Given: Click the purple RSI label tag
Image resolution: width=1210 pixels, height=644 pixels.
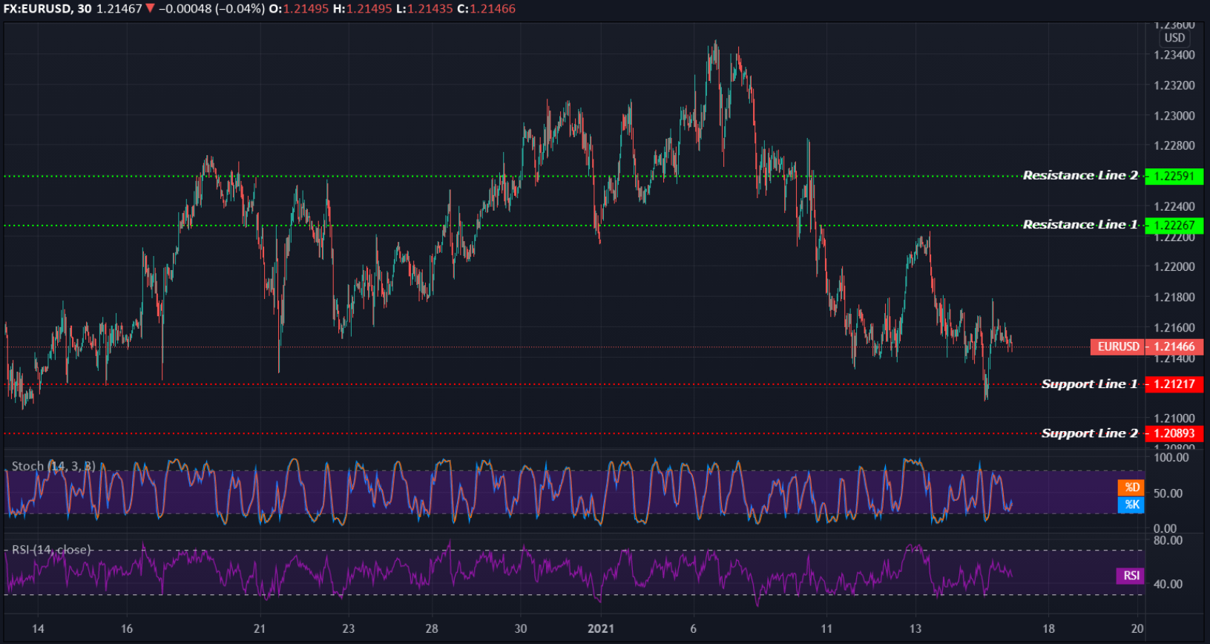Looking at the screenshot, I should coord(1131,576).
